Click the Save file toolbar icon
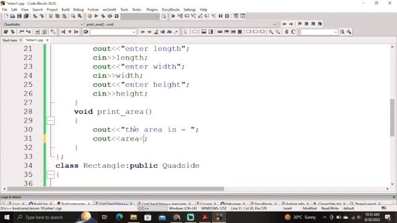Viewport: 397px width, 223px height. 19,16
